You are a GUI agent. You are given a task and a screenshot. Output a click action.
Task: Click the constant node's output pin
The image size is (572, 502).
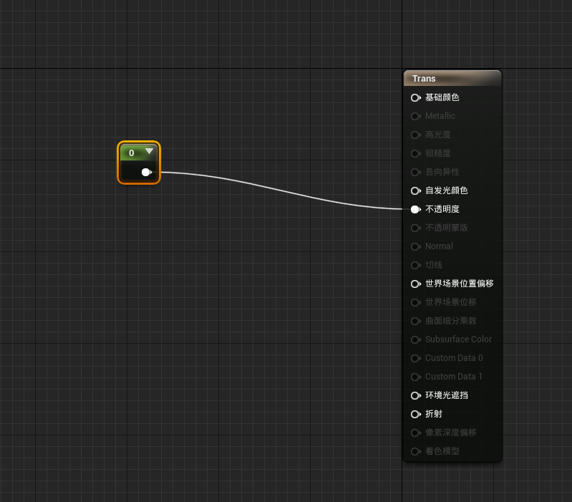[147, 172]
